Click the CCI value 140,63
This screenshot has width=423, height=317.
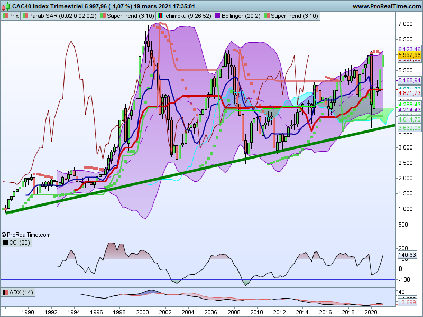point(407,255)
